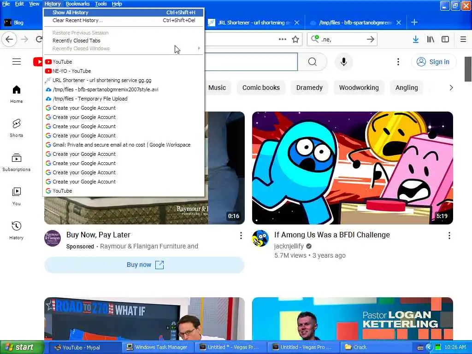
Task: Open jacknjellify channel name link
Action: click(x=289, y=246)
